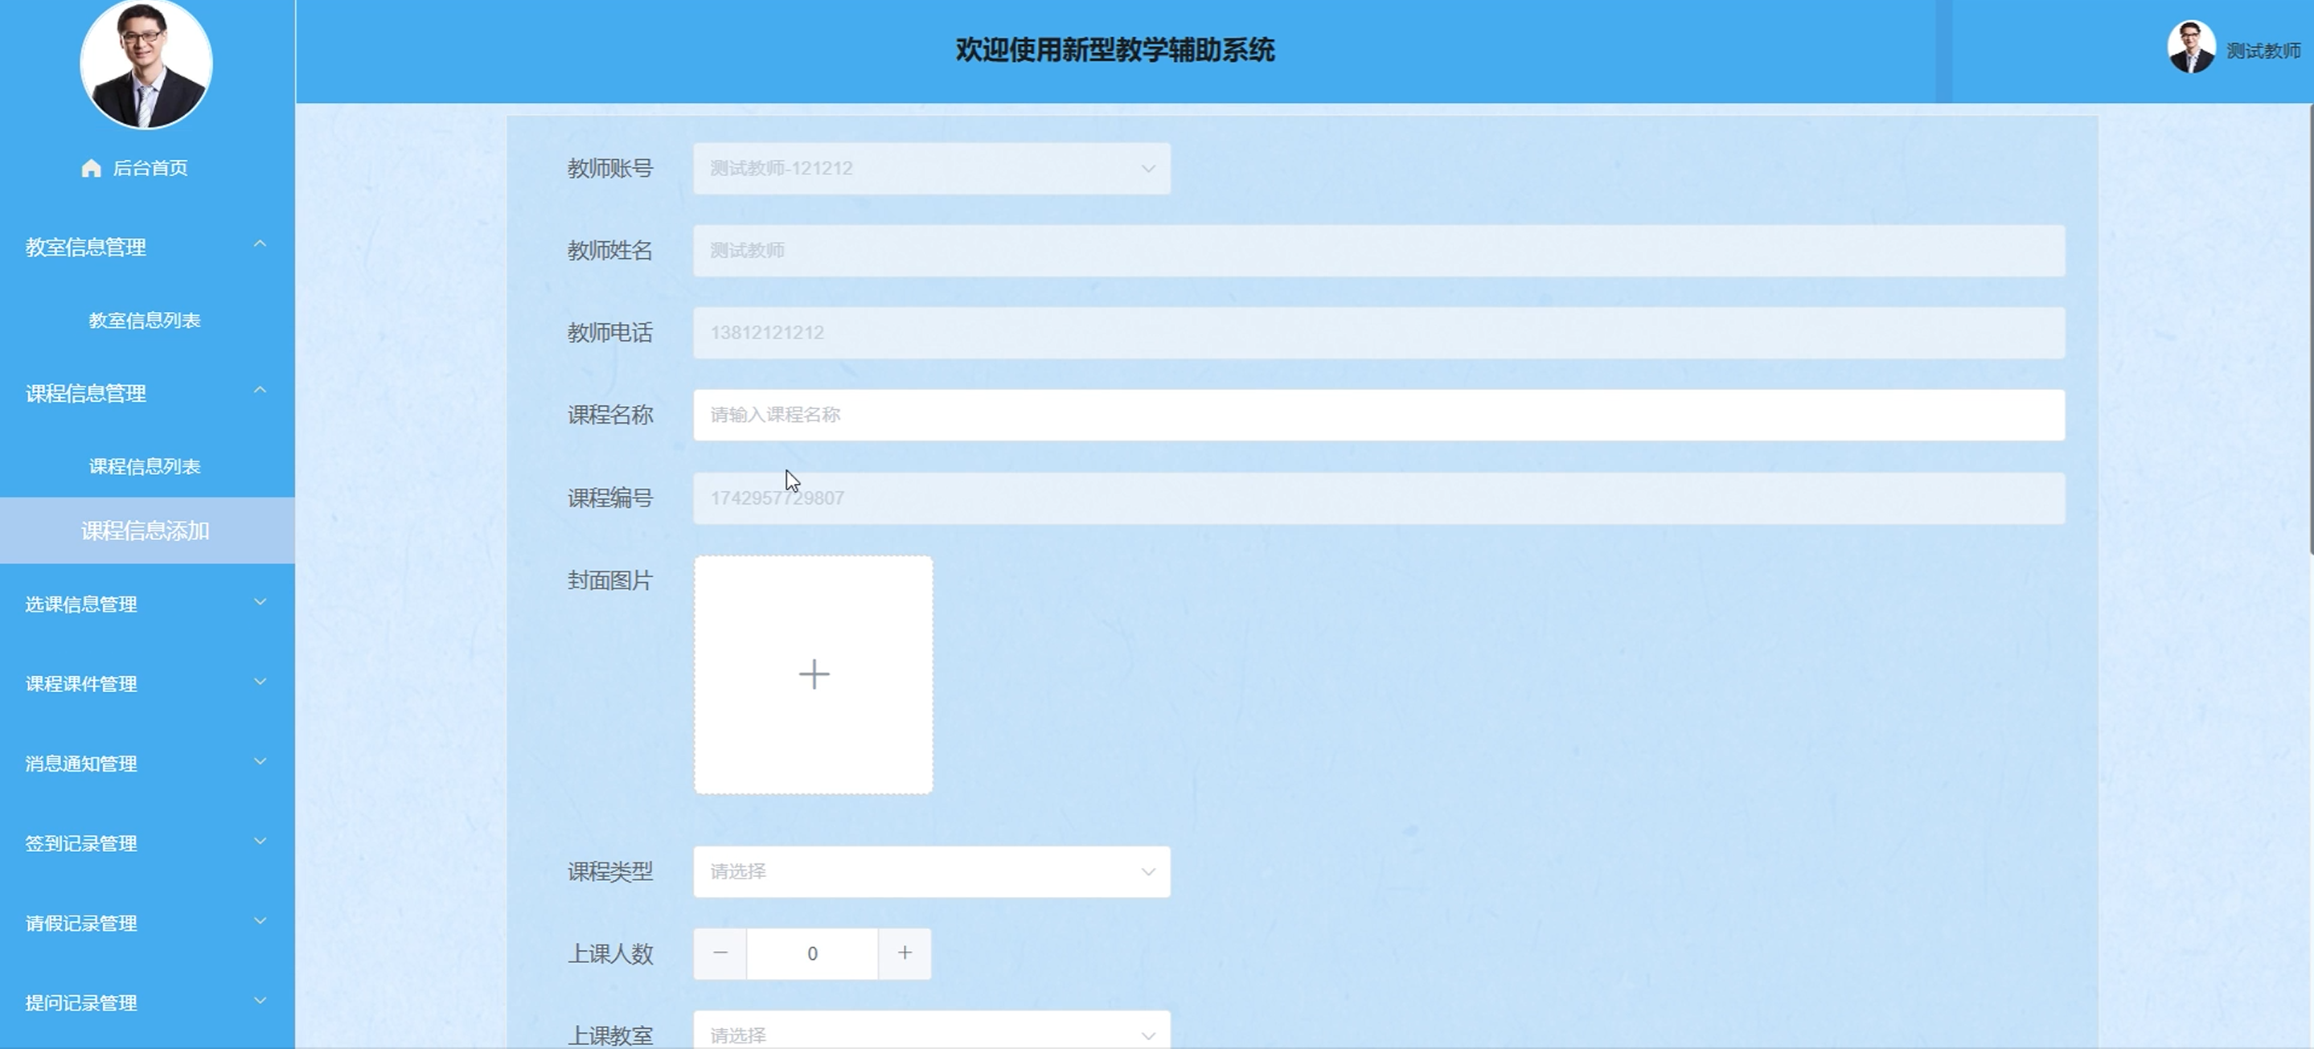Open 课程信息列表 menu item
Image resolution: width=2314 pixels, height=1049 pixels.
point(145,466)
